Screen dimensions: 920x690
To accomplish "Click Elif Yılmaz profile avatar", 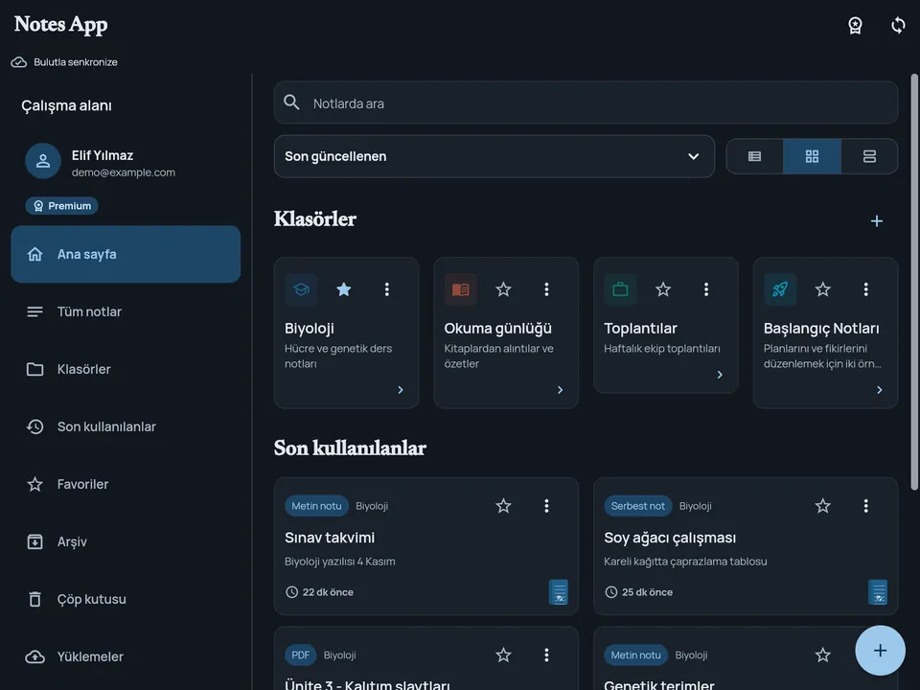I will click(x=43, y=161).
